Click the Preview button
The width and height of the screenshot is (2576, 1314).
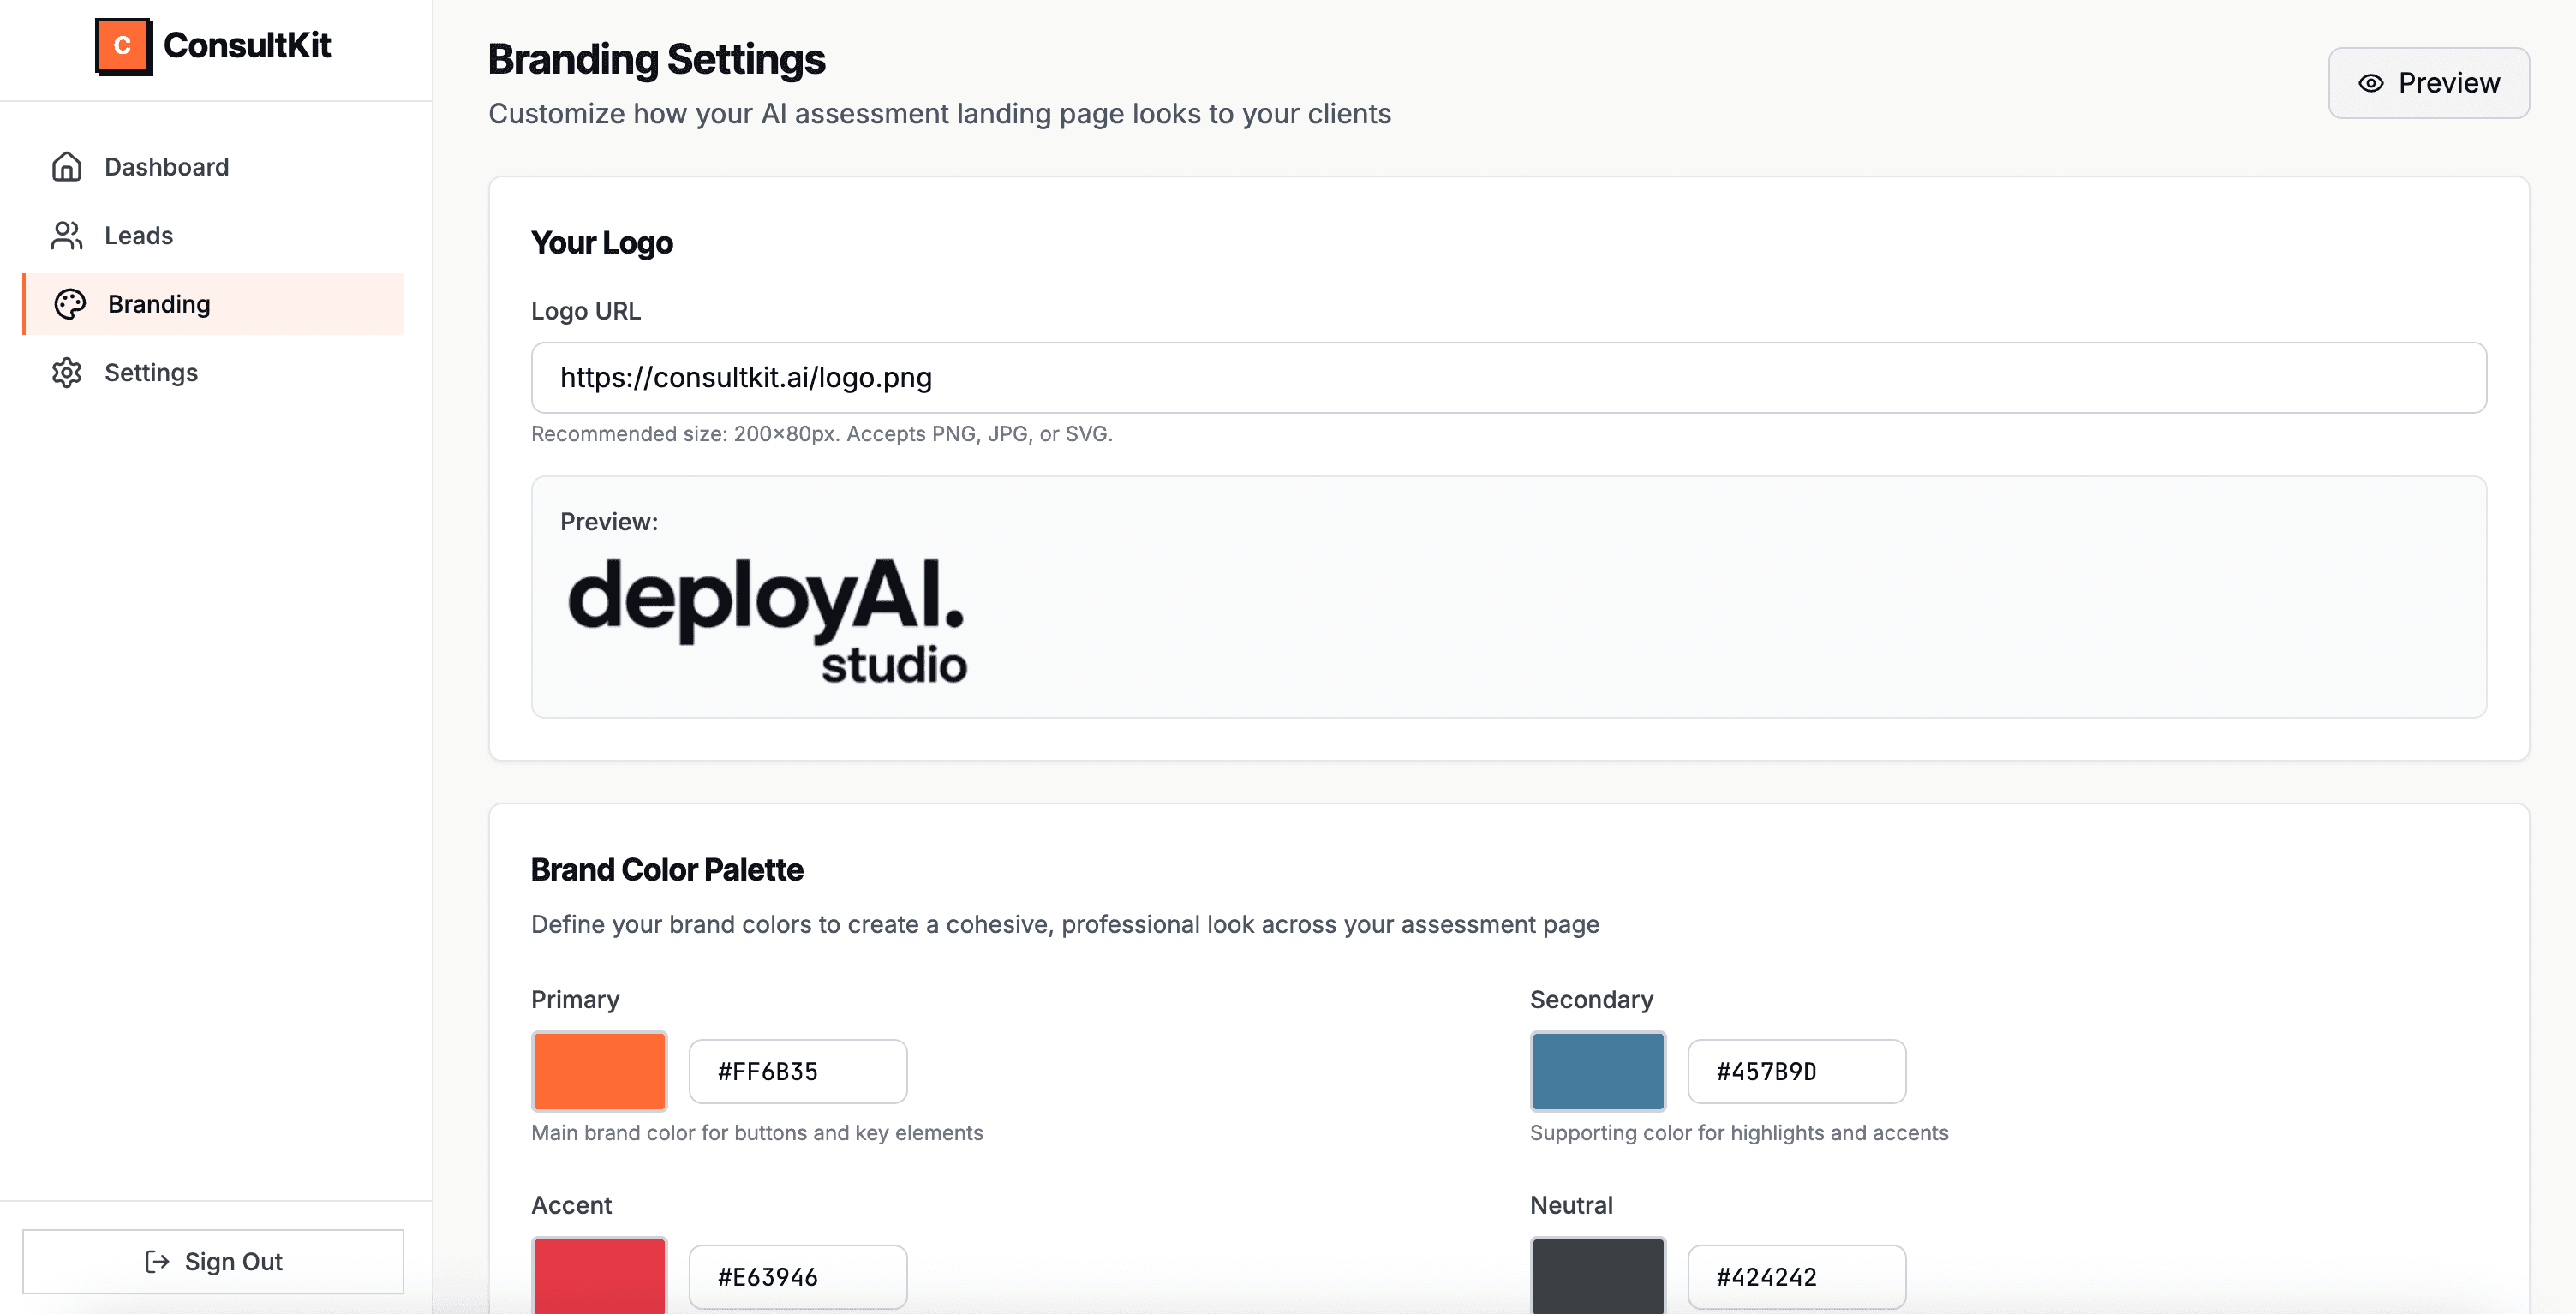pos(2428,83)
